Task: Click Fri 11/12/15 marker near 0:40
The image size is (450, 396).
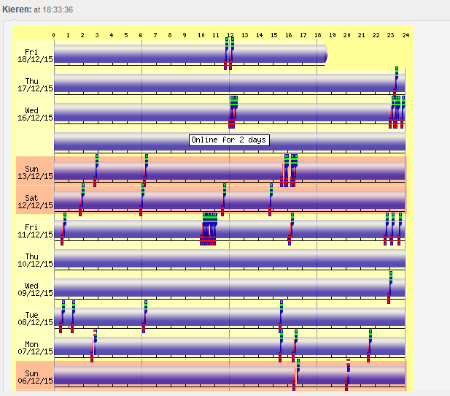Action: pyautogui.click(x=63, y=229)
